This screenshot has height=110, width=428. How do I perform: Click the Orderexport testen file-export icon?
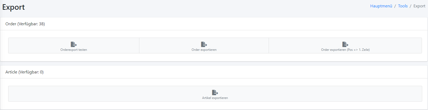click(x=74, y=44)
